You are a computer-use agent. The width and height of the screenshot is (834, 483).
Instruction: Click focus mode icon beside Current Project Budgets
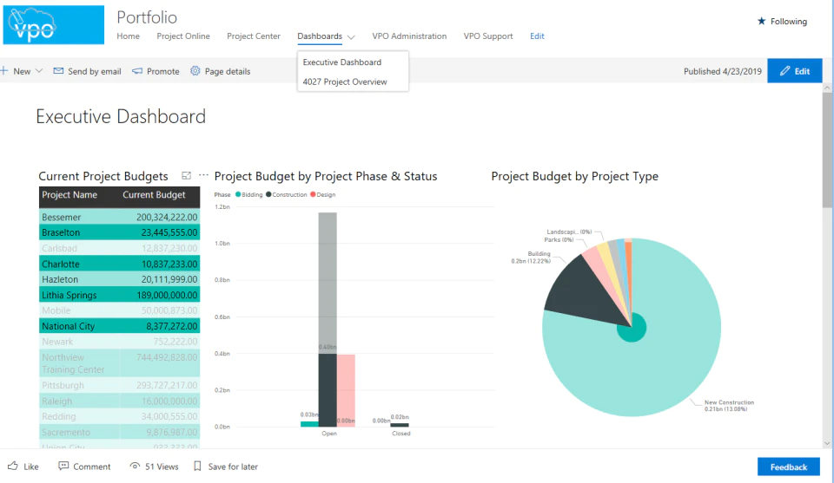(x=186, y=176)
